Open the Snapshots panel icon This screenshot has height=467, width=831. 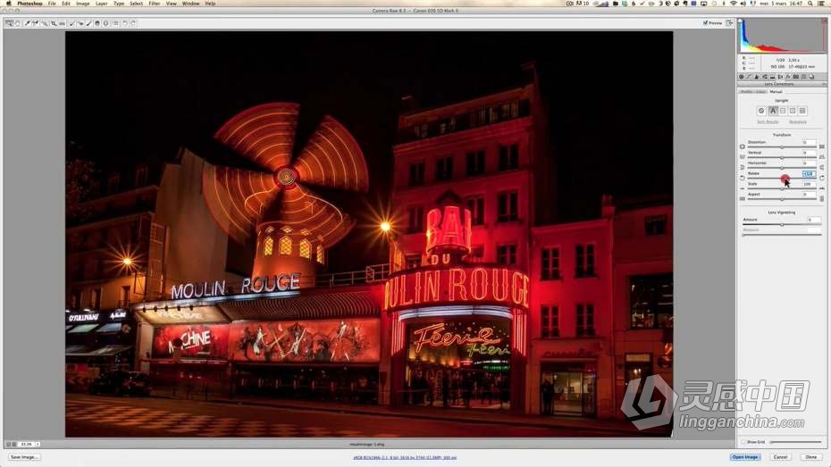click(811, 76)
